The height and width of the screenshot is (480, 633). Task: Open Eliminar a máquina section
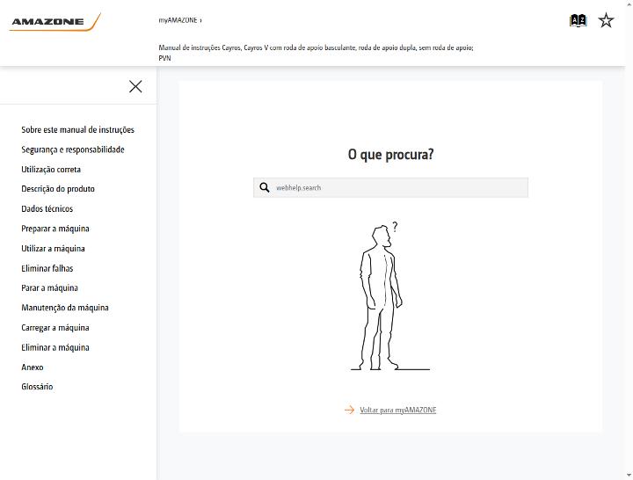(55, 347)
